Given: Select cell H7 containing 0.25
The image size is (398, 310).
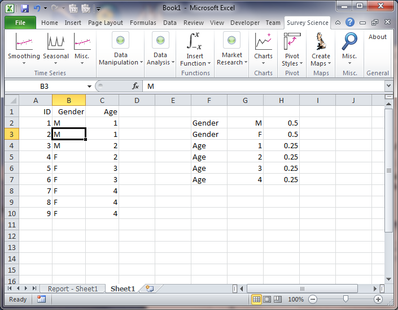Looking at the screenshot, I should [x=281, y=179].
